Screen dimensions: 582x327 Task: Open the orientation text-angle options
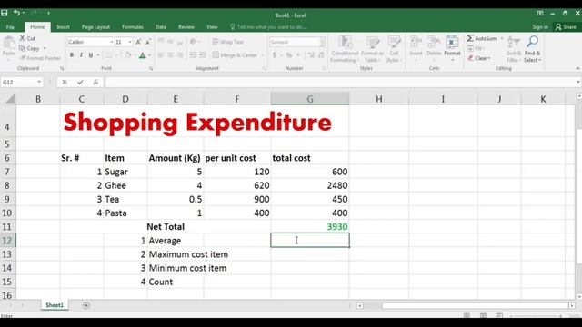tap(194, 42)
